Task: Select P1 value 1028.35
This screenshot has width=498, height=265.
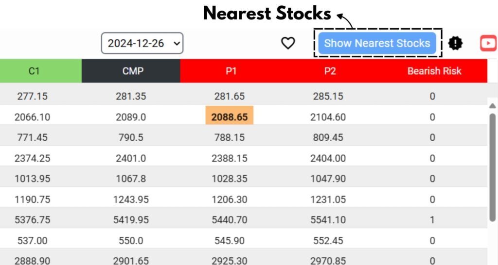Action: (230, 179)
